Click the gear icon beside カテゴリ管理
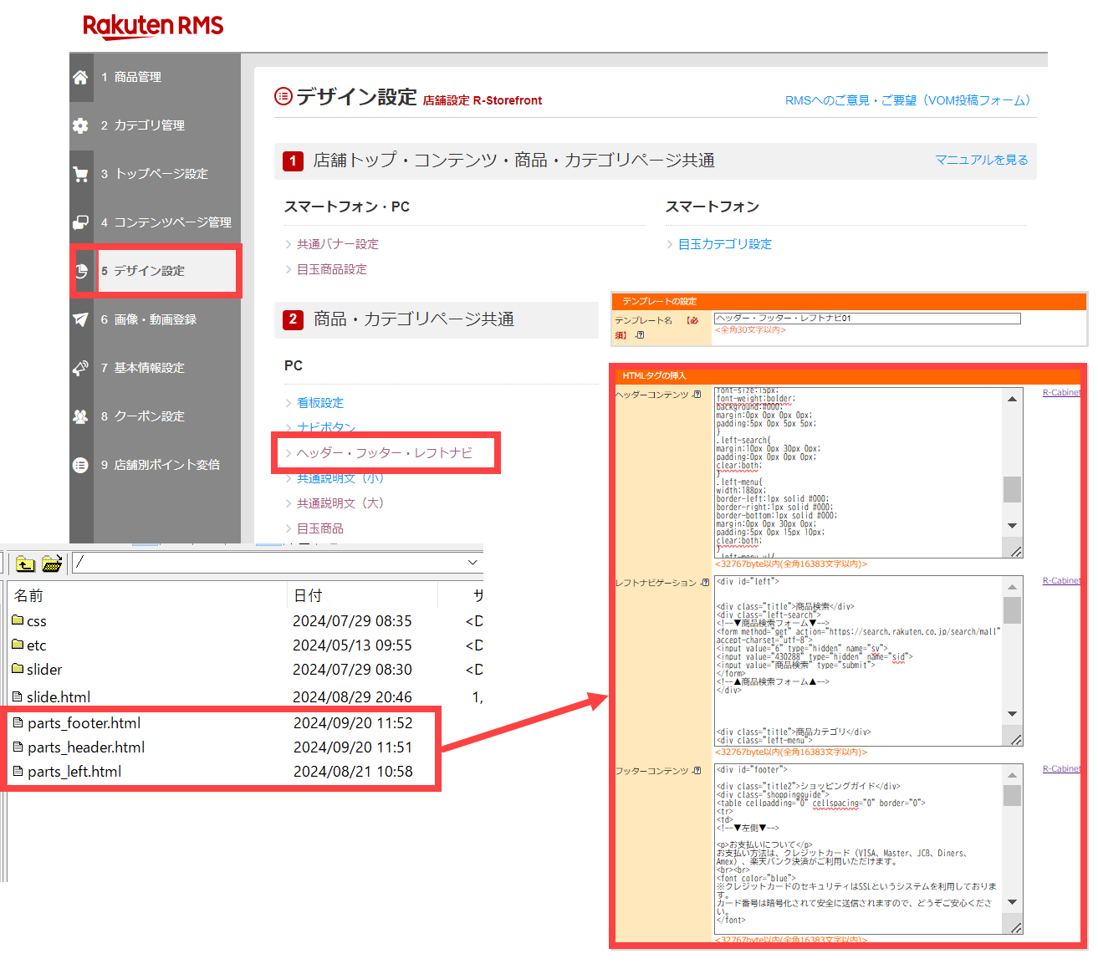The width and height of the screenshot is (1098, 964). pos(80,125)
